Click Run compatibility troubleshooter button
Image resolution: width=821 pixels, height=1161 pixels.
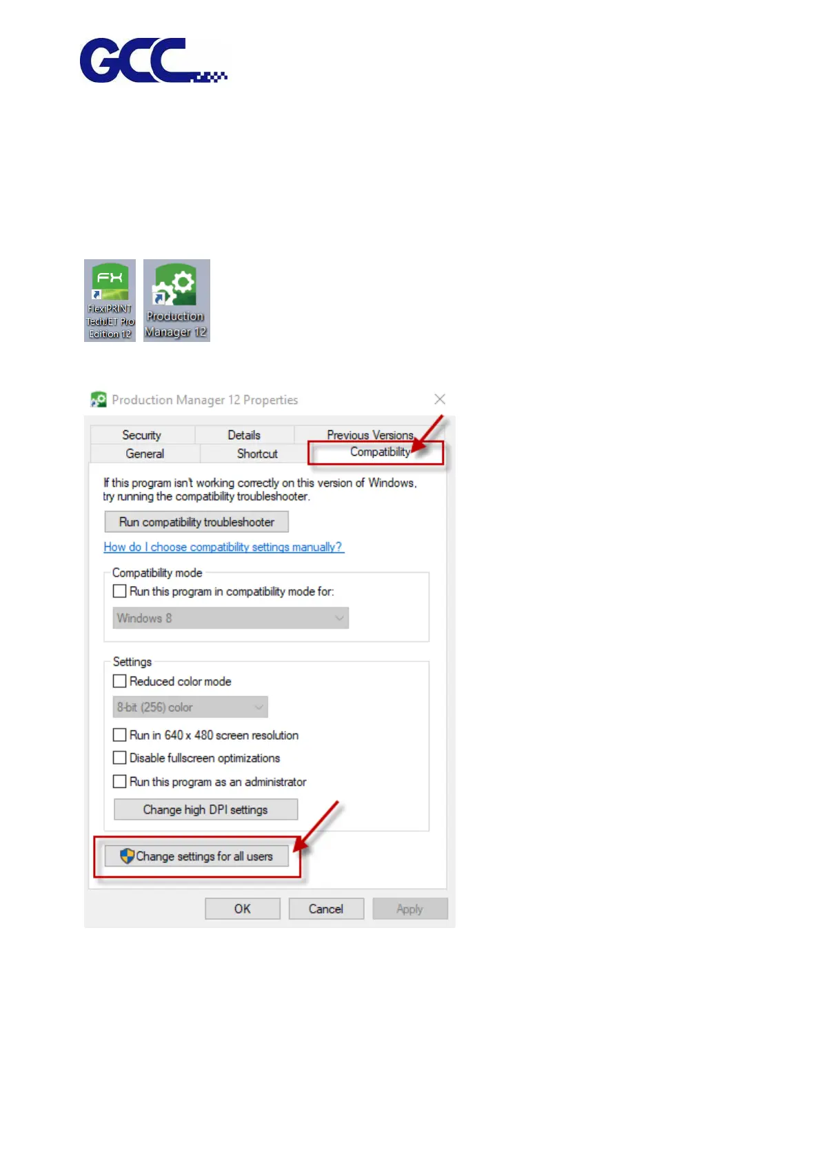coord(196,522)
